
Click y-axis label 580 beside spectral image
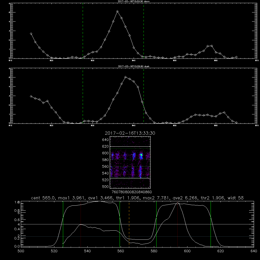click(x=106, y=160)
